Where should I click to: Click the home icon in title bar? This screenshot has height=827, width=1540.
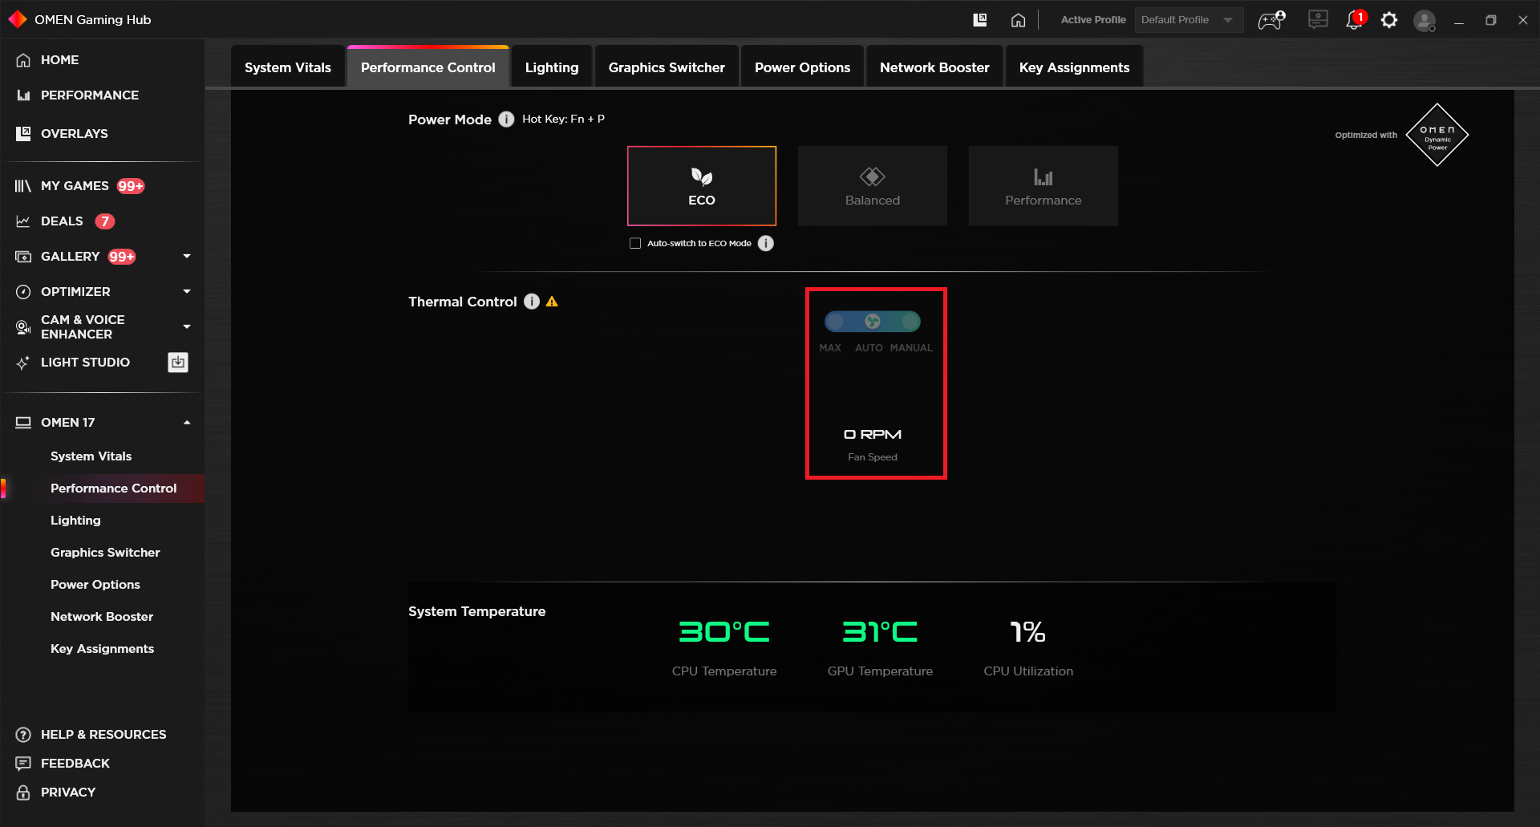point(1018,20)
